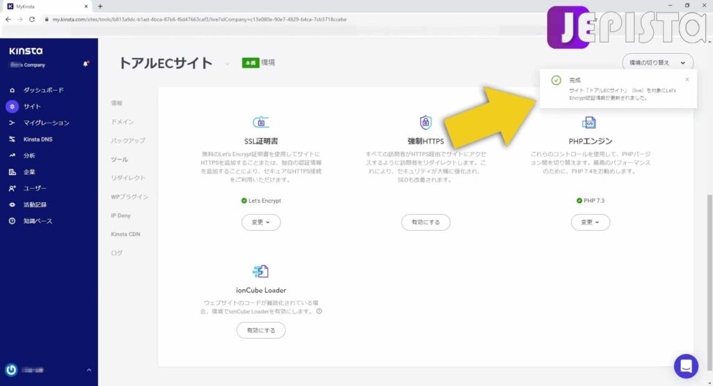This screenshot has width=713, height=386.
Task: Switch to the バックアップ tab
Action: (128, 141)
